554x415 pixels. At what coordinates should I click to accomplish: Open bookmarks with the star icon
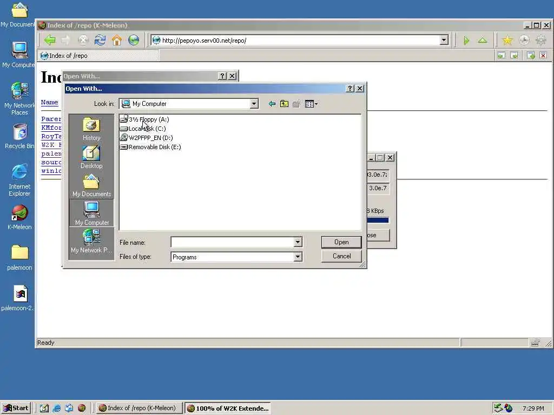coord(507,41)
